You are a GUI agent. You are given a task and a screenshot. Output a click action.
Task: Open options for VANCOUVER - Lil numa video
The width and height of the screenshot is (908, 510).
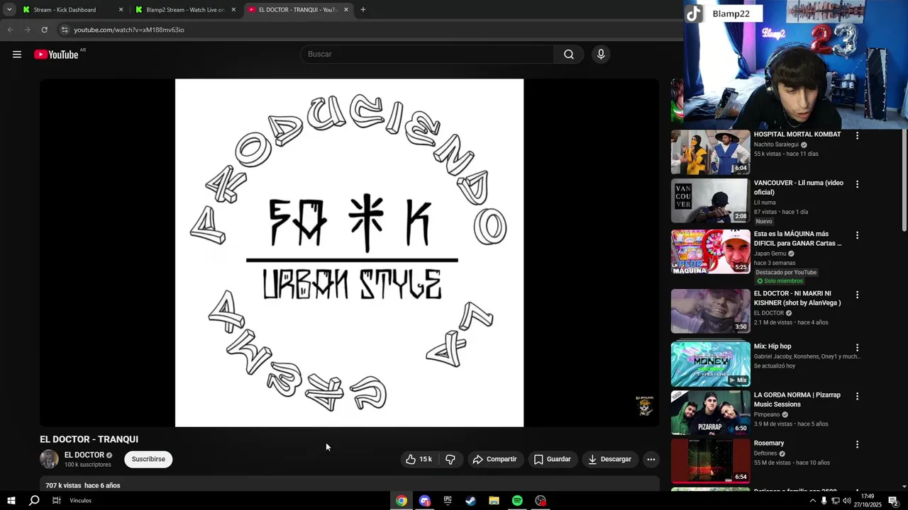point(857,184)
